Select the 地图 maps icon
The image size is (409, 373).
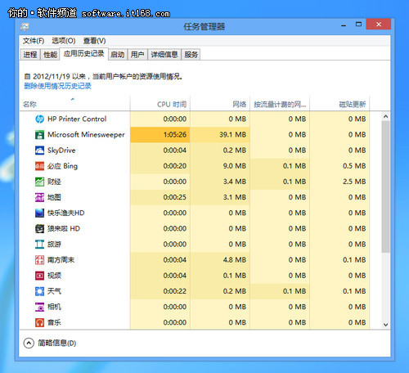(39, 197)
